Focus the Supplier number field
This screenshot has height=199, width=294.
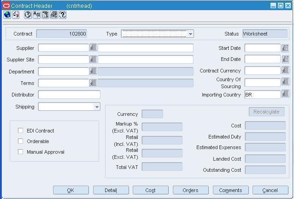click(64, 48)
